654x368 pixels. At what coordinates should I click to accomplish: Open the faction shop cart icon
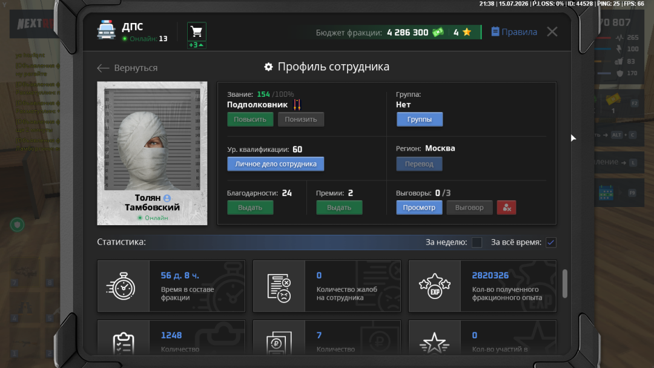[x=196, y=31]
